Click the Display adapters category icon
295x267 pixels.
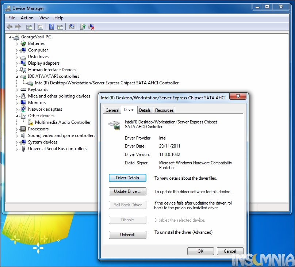coord(23,64)
